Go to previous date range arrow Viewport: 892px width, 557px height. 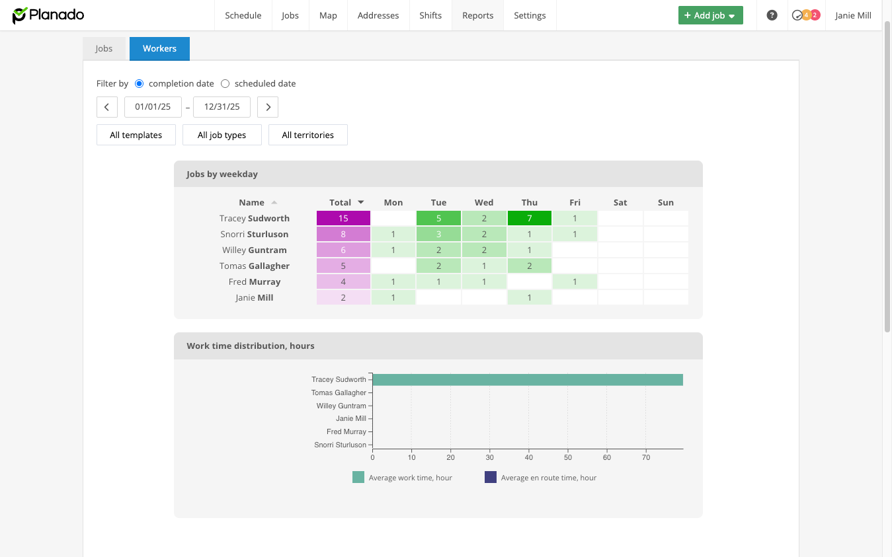tap(107, 107)
